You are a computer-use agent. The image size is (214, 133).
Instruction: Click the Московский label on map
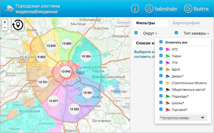[29, 111]
